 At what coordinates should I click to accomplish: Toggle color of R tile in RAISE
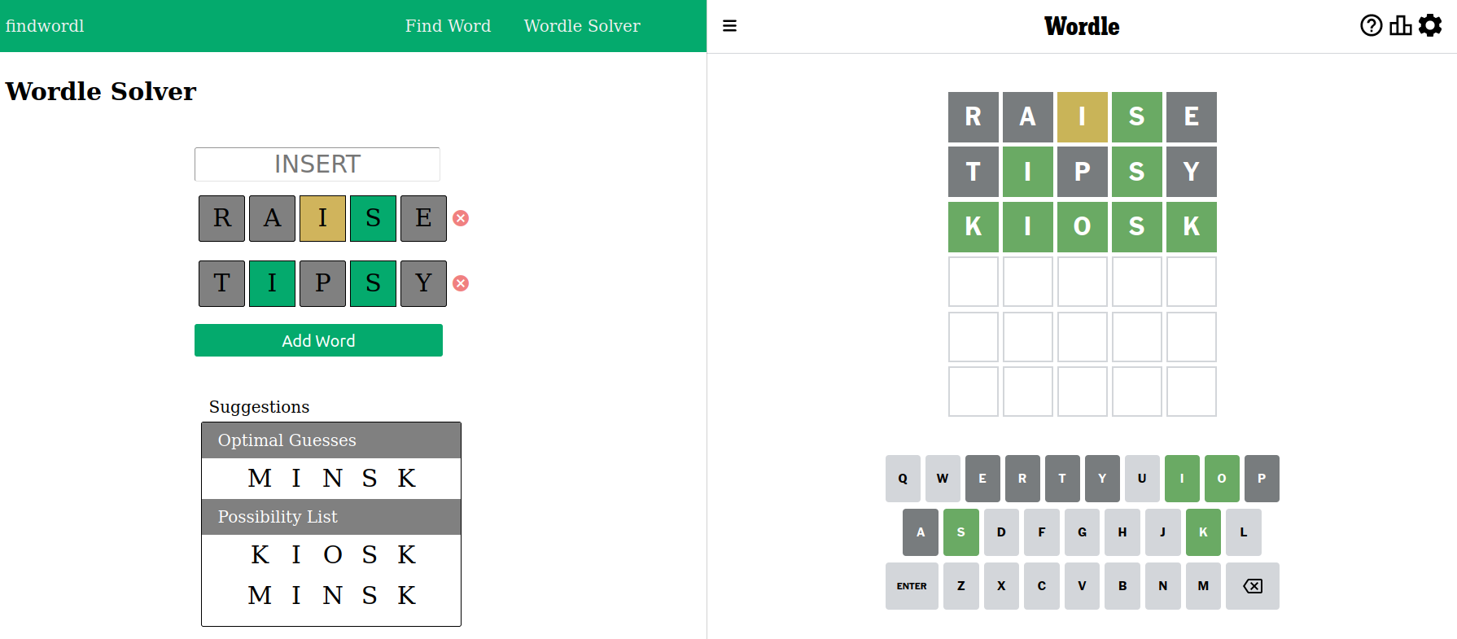221,218
